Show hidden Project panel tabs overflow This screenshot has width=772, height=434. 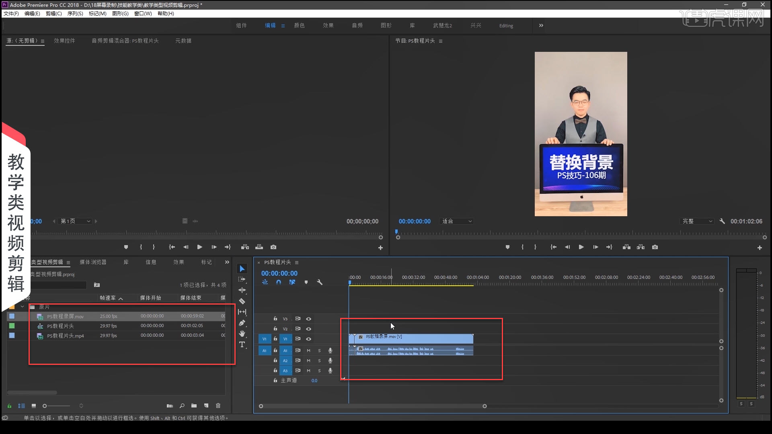point(227,262)
